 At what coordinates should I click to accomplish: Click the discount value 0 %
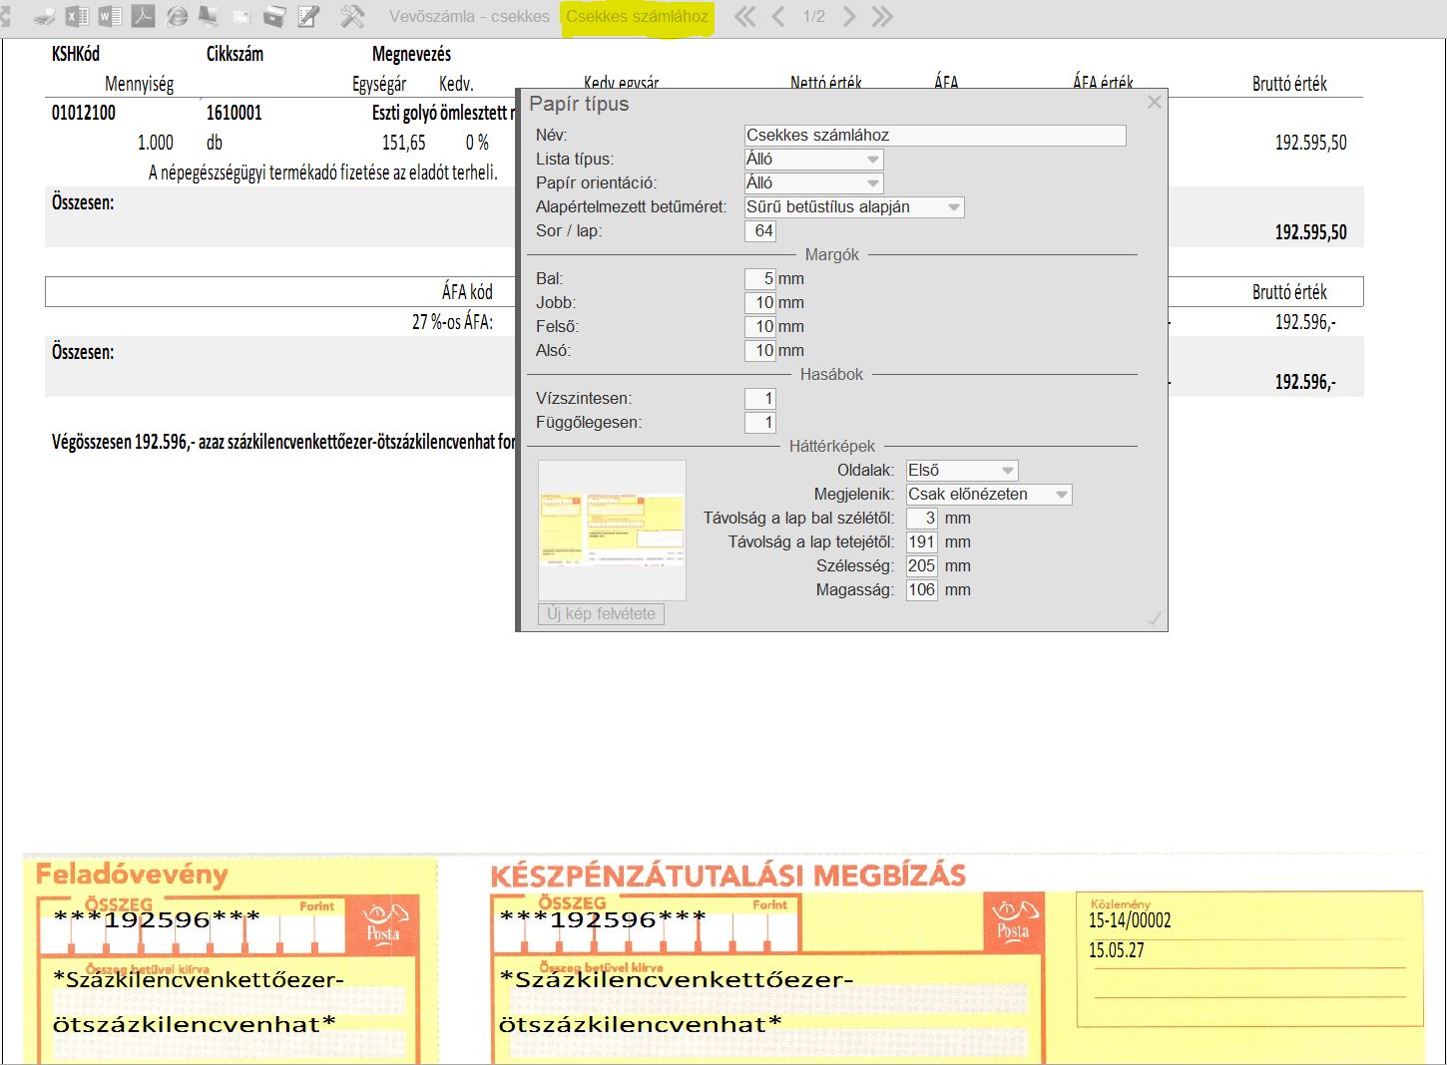coord(477,143)
